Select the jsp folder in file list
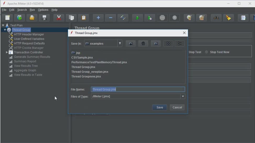Image resolution: width=255 pixels, height=143 pixels. coord(76,53)
